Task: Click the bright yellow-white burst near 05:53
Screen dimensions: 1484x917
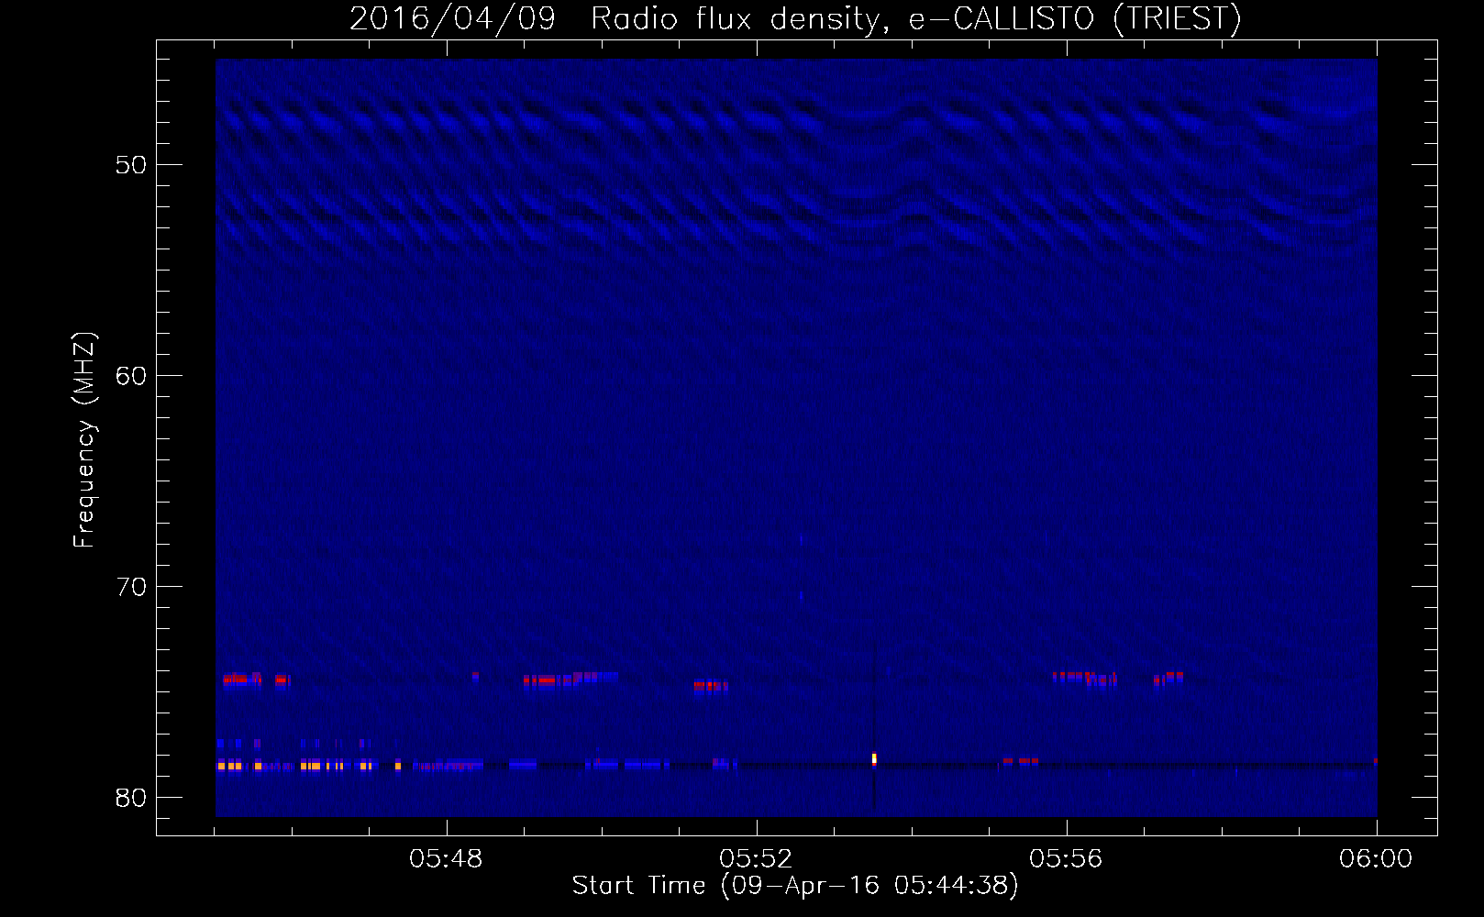Action: click(874, 759)
